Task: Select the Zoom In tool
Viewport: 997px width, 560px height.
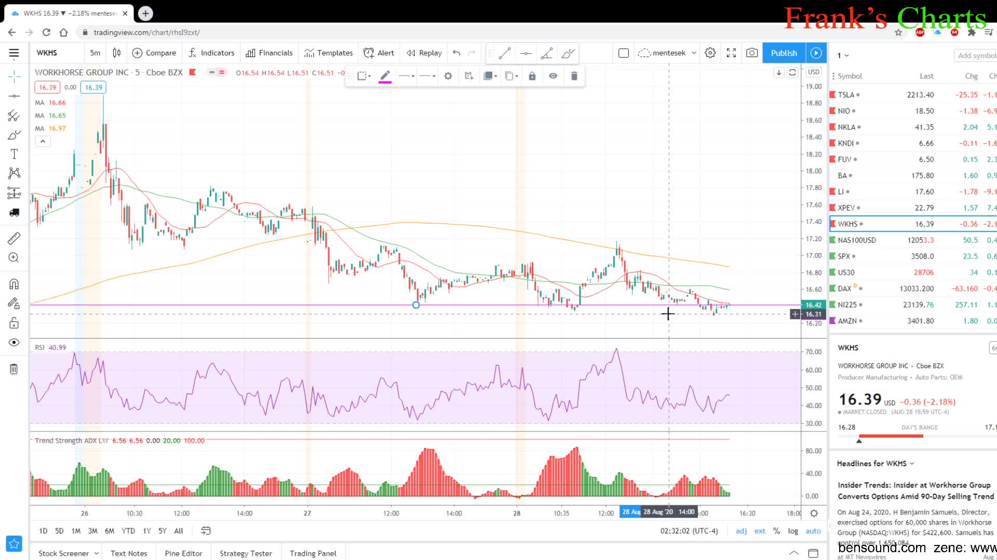Action: click(x=14, y=258)
